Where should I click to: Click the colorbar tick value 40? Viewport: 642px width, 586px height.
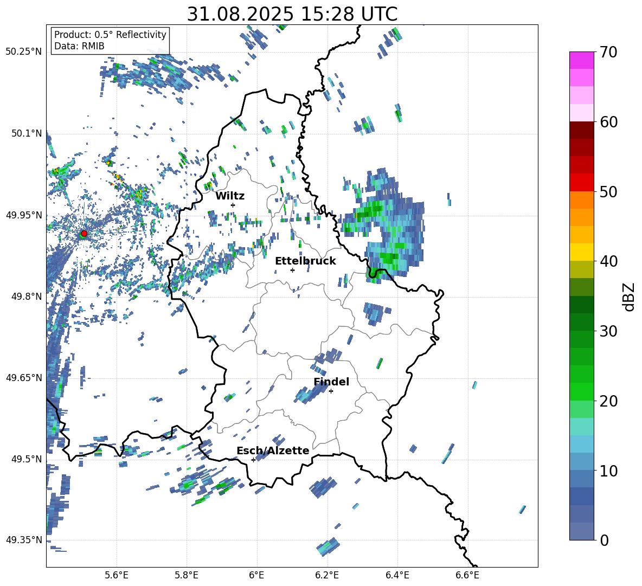608,261
